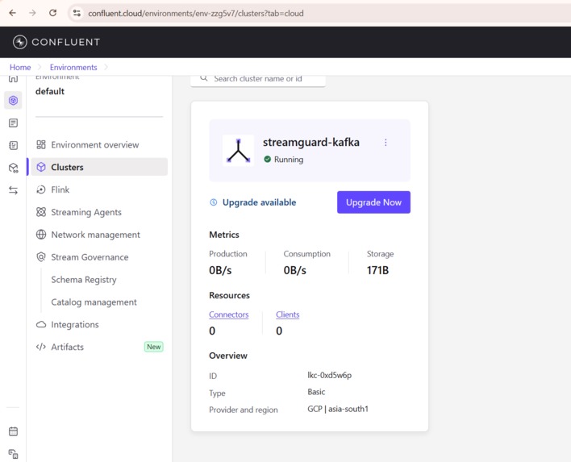Select Clusters in the sidebar
The width and height of the screenshot is (571, 462).
point(99,167)
